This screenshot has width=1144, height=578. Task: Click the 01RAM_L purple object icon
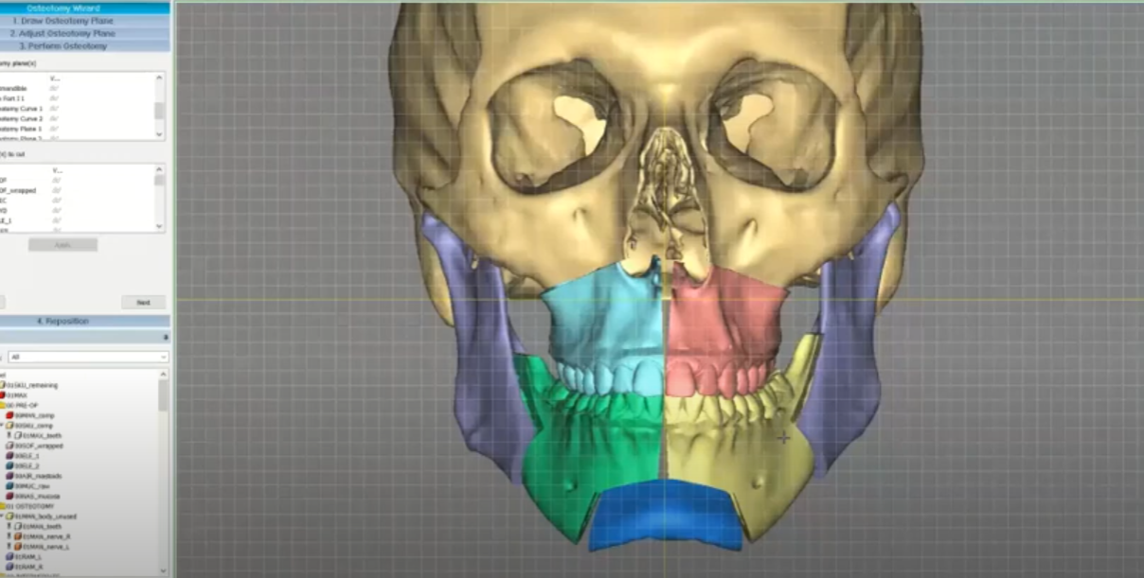coord(9,556)
